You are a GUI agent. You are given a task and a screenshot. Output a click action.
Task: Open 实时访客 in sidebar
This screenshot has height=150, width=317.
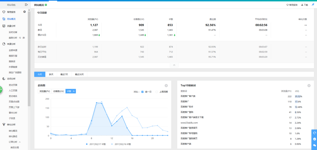(x=13, y=32)
